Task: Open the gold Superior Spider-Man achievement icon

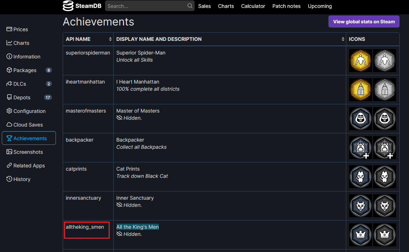Action: (361, 61)
